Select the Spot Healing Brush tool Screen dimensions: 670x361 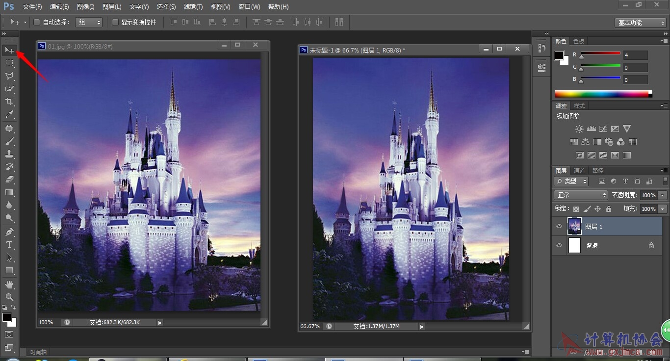(9, 129)
